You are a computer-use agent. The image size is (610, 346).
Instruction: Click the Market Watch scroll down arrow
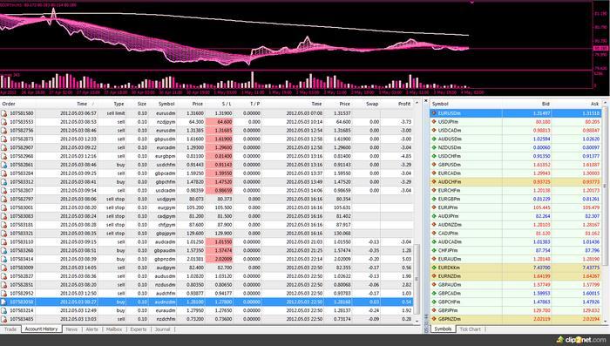(606, 322)
